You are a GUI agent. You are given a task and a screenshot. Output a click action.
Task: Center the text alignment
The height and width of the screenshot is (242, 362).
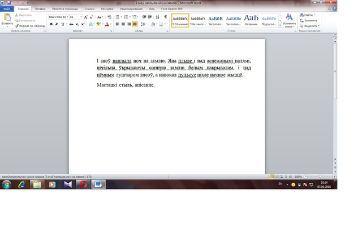(123, 24)
